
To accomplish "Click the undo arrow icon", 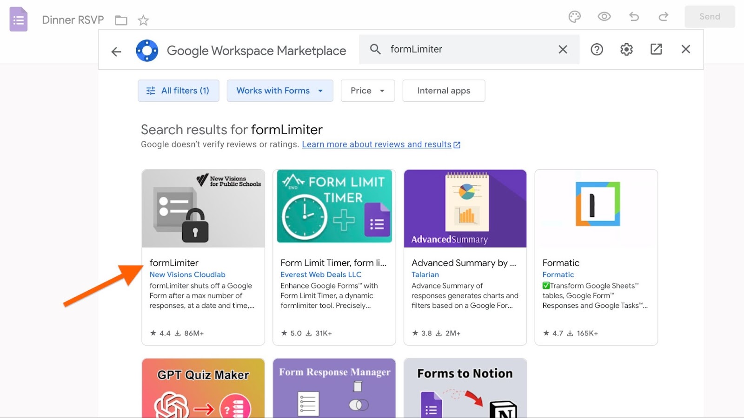I will pos(634,17).
